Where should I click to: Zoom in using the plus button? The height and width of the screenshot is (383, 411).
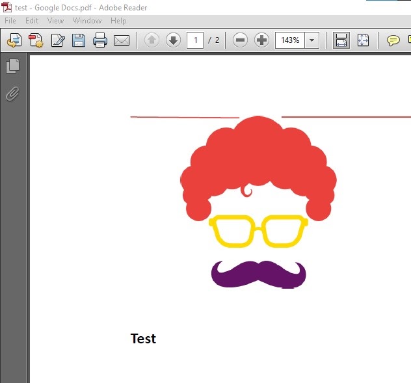[x=261, y=40]
